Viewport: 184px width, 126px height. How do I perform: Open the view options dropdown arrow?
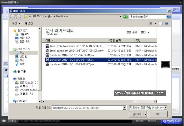tap(155, 24)
